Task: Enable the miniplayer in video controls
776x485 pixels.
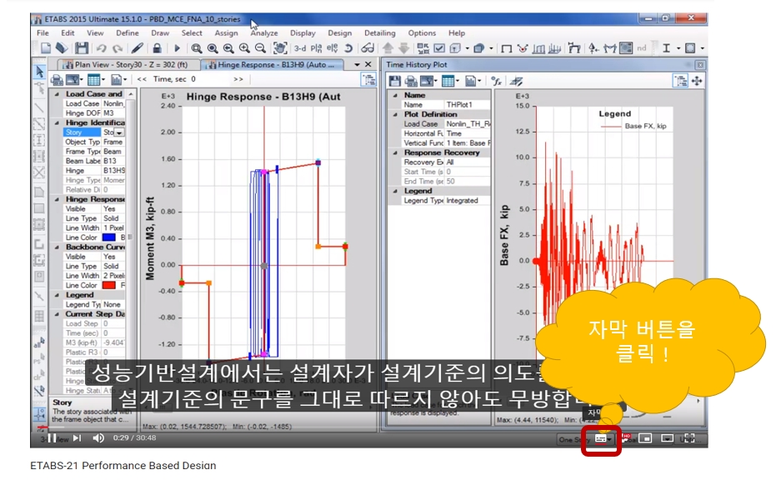Action: coord(645,438)
